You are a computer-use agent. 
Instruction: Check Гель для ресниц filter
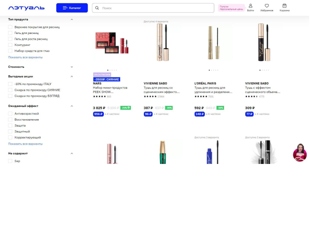coord(10,33)
